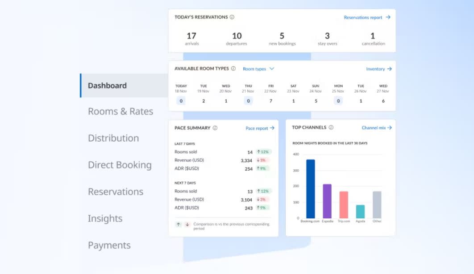Click the 17 arrivals count
The image size is (474, 274).
pos(192,36)
